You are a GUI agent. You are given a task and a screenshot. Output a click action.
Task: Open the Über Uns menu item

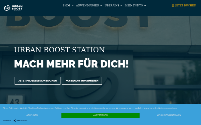(x=112, y=5)
